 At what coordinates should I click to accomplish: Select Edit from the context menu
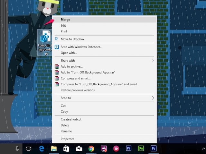click(104, 25)
